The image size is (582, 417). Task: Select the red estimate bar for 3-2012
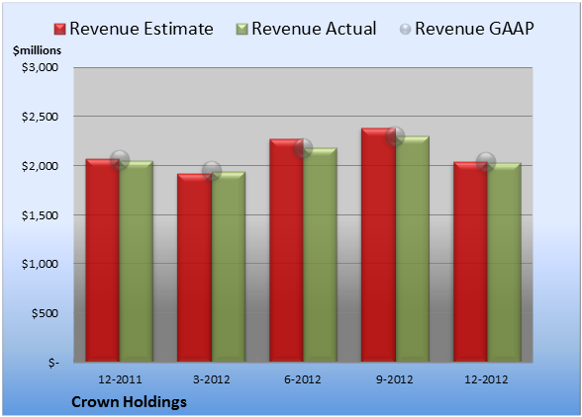194,268
